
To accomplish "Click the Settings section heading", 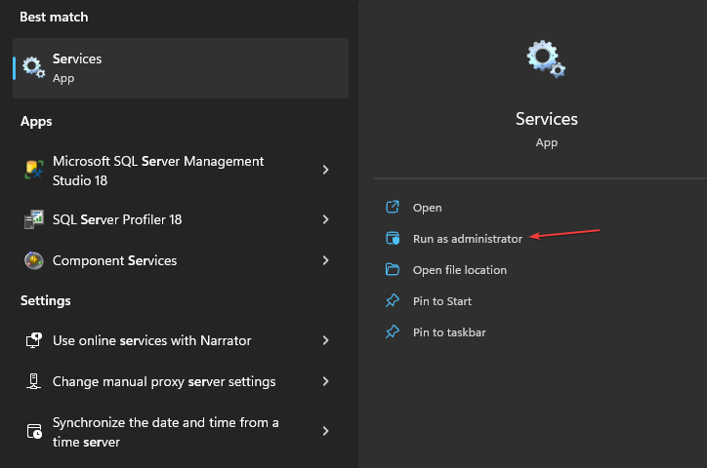I will coord(46,300).
